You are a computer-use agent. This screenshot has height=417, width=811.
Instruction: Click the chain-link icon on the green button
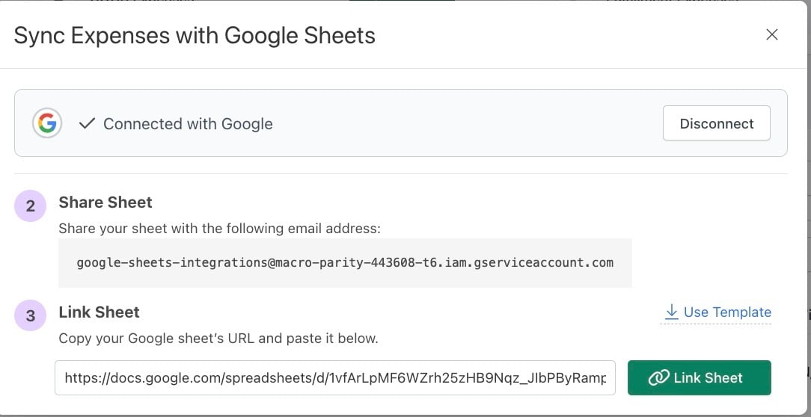[658, 377]
